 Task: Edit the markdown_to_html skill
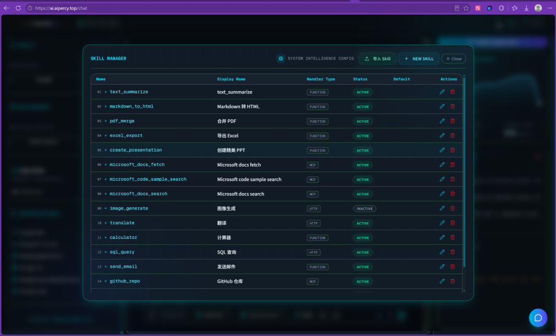[x=442, y=106]
